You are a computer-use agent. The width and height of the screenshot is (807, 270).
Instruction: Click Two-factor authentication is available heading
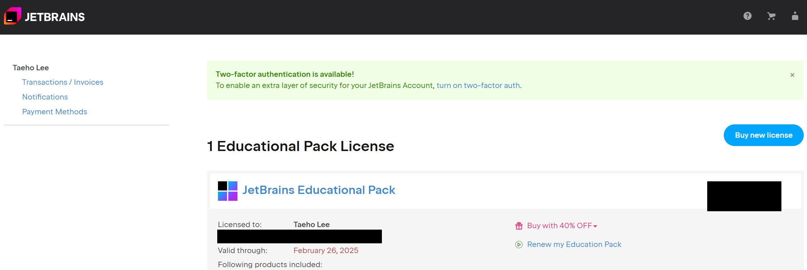click(285, 74)
